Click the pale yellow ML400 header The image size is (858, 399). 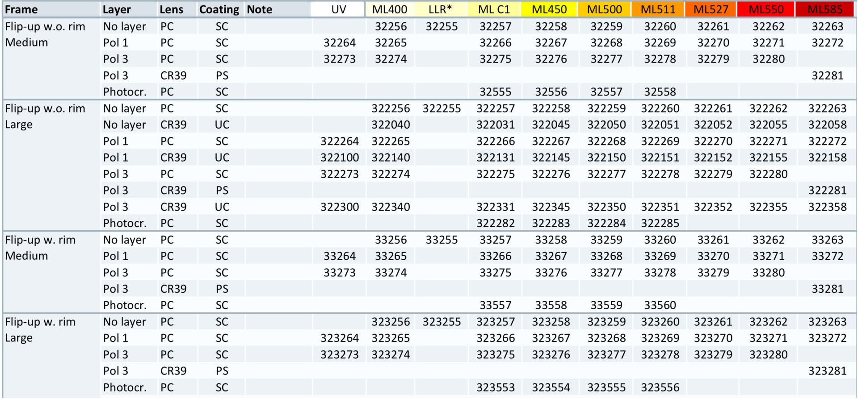[390, 9]
